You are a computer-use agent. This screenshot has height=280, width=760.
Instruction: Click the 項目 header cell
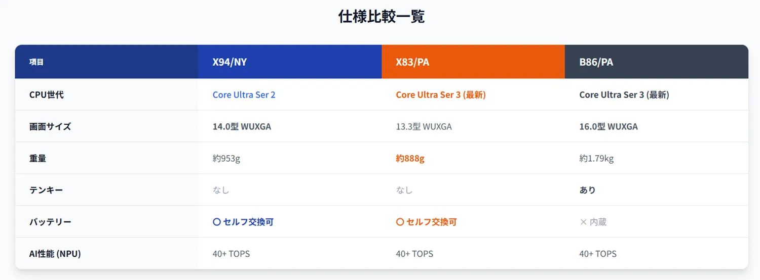click(106, 62)
